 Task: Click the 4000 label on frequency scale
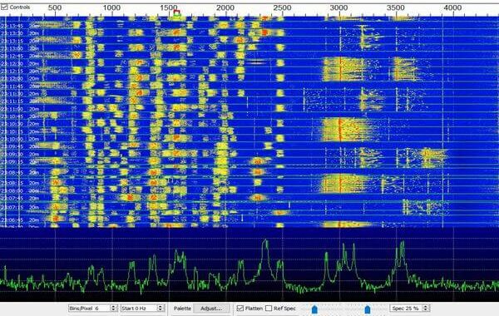[452, 7]
